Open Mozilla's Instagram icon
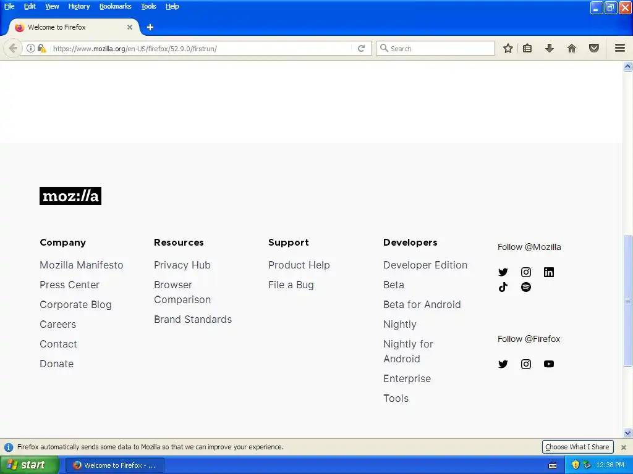633x474 pixels. coord(525,272)
